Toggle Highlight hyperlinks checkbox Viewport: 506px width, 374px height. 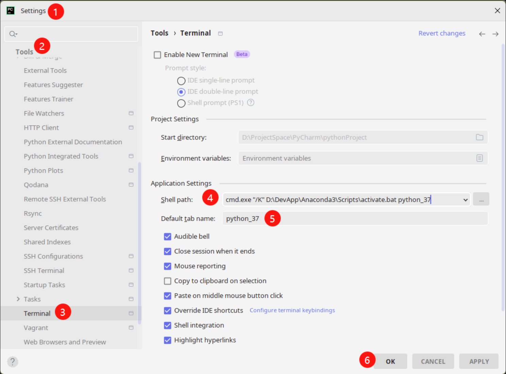click(168, 340)
